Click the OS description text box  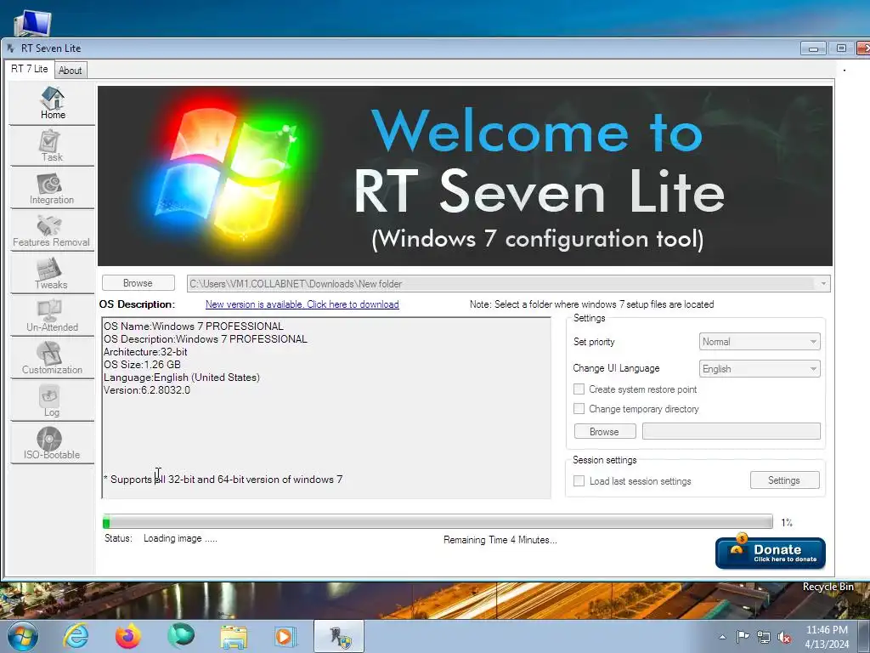click(x=326, y=407)
